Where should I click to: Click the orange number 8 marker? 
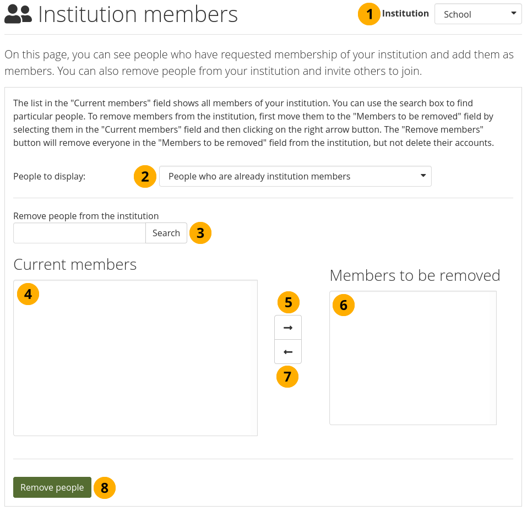(105, 487)
